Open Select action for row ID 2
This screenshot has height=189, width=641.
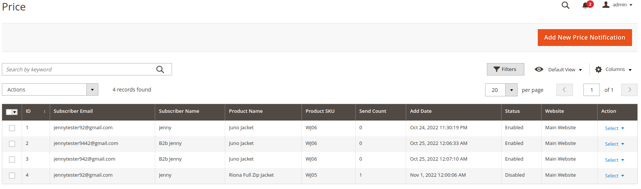614,144
